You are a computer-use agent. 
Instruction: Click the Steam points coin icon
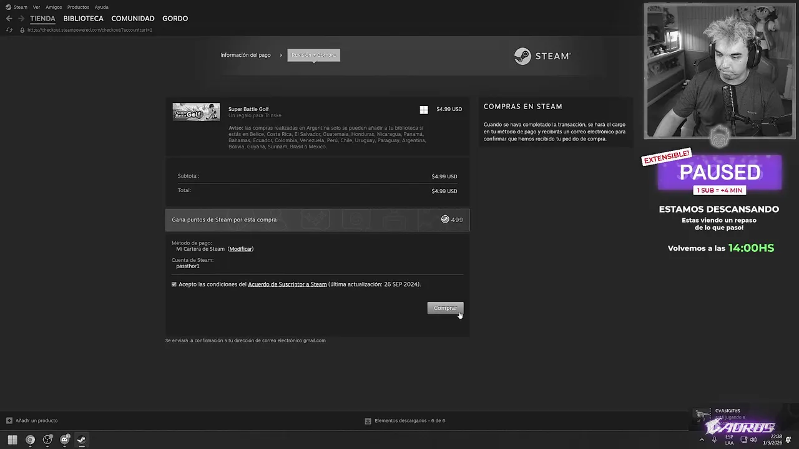tap(445, 220)
